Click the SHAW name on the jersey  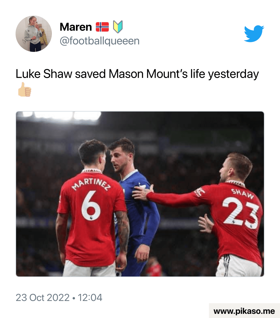point(243,194)
